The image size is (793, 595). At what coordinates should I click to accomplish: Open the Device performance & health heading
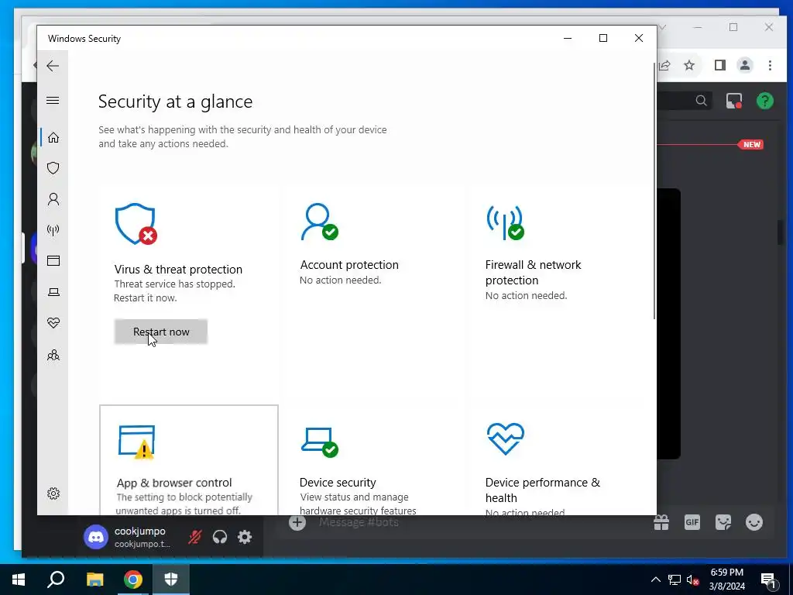[x=543, y=490]
